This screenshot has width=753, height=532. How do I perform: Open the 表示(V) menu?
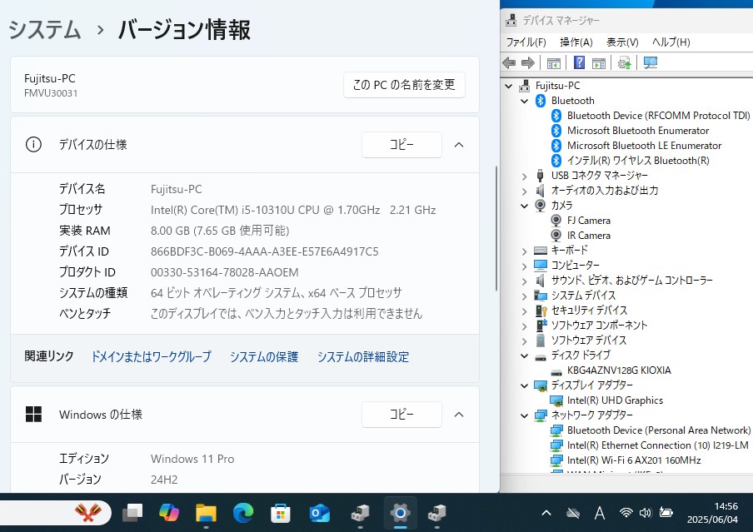point(622,42)
